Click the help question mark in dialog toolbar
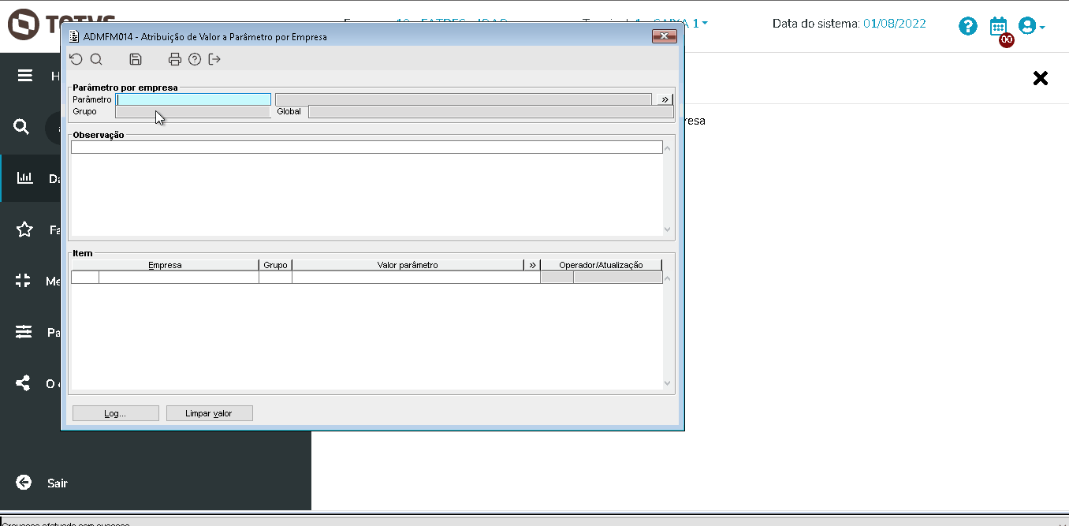Viewport: 1069px width, 526px height. [195, 59]
